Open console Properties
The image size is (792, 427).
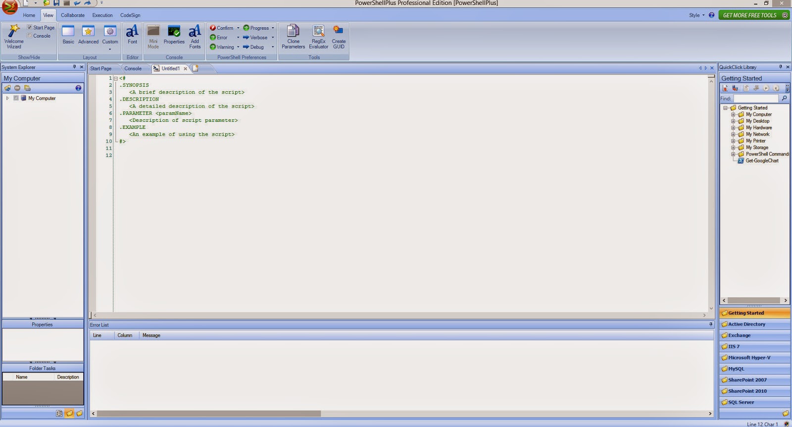[x=174, y=35]
